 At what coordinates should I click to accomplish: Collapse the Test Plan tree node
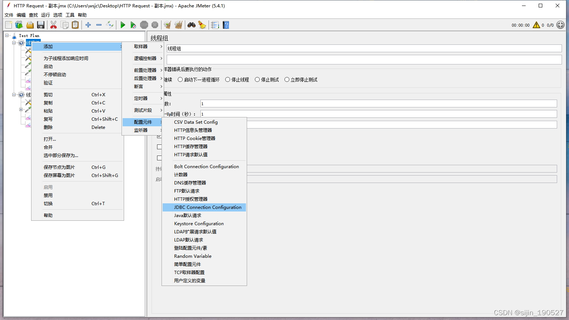click(7, 36)
